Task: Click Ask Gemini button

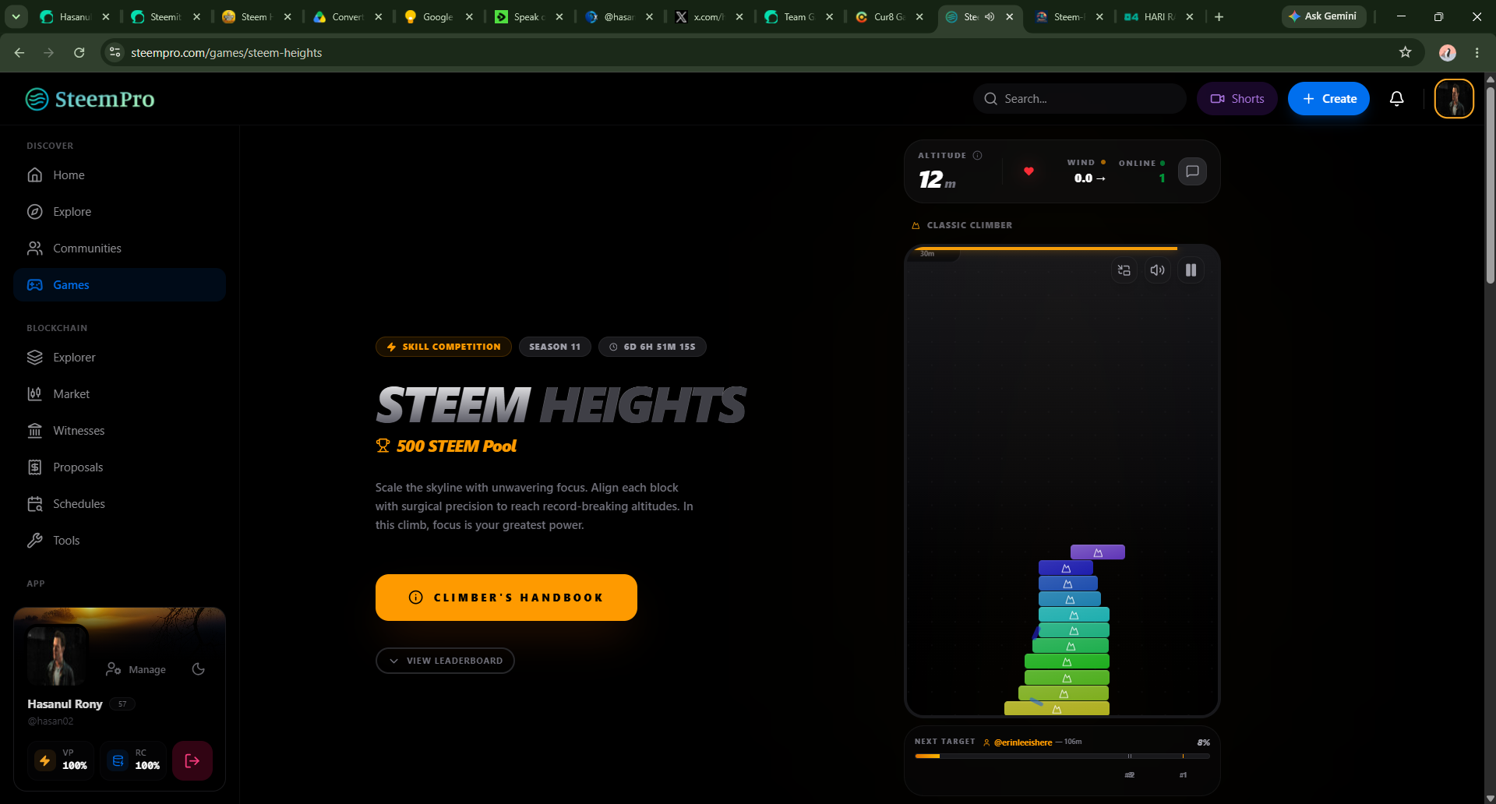Action: pyautogui.click(x=1323, y=16)
